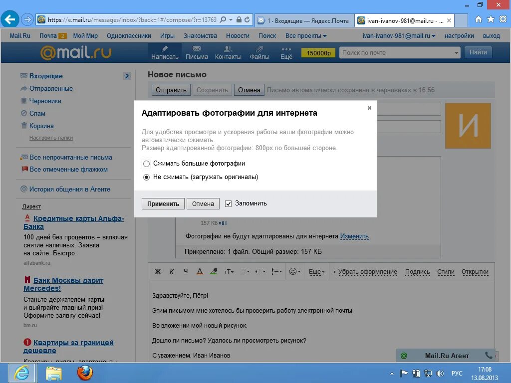Open the Письма envelope icon

197,53
